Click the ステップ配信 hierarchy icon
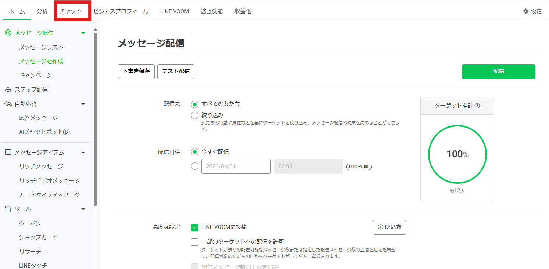 8,90
